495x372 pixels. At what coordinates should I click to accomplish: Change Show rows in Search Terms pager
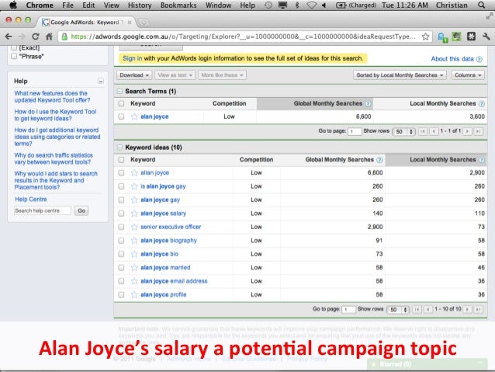click(403, 131)
